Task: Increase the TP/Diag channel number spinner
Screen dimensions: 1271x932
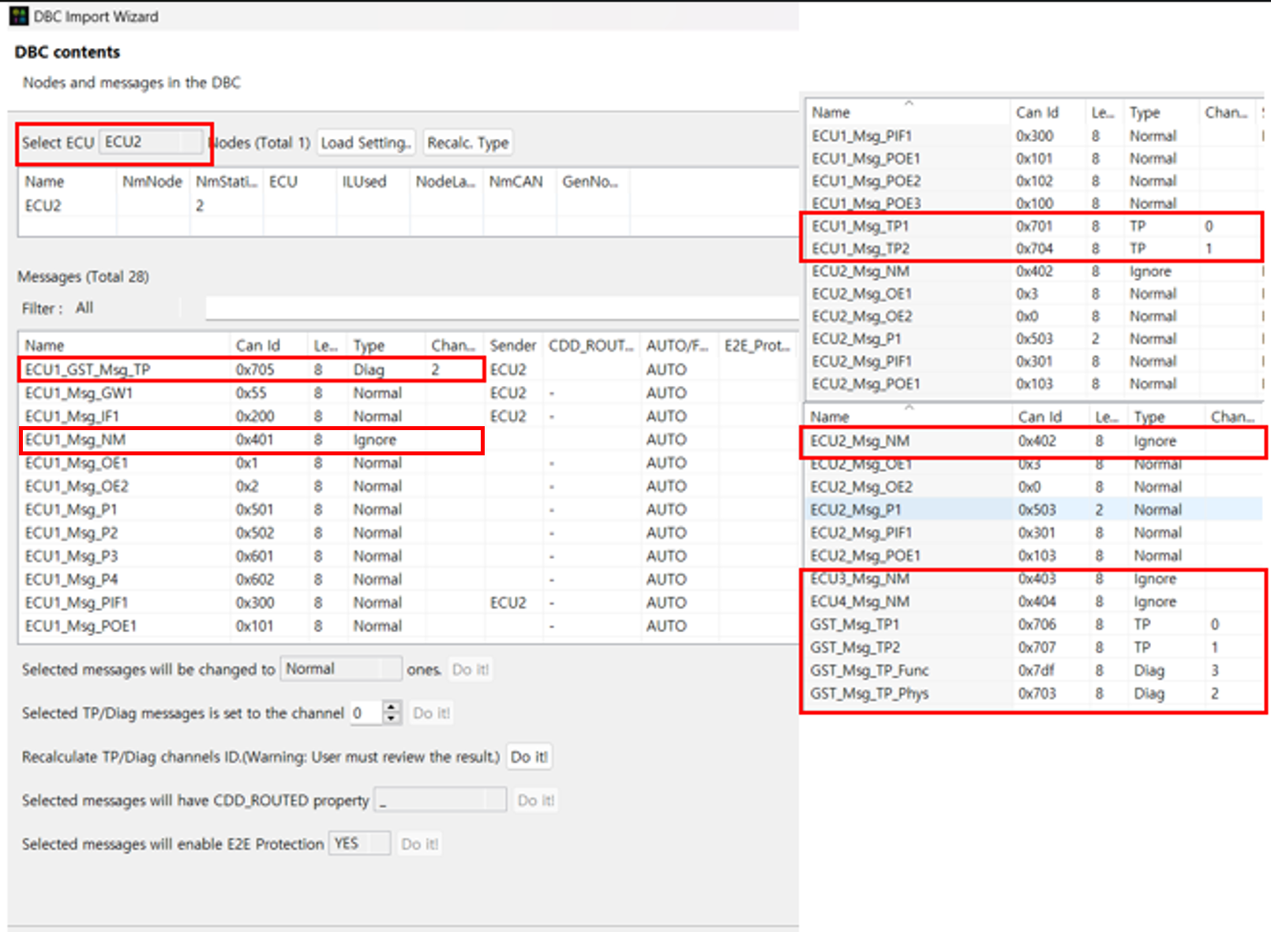Action: tap(392, 707)
